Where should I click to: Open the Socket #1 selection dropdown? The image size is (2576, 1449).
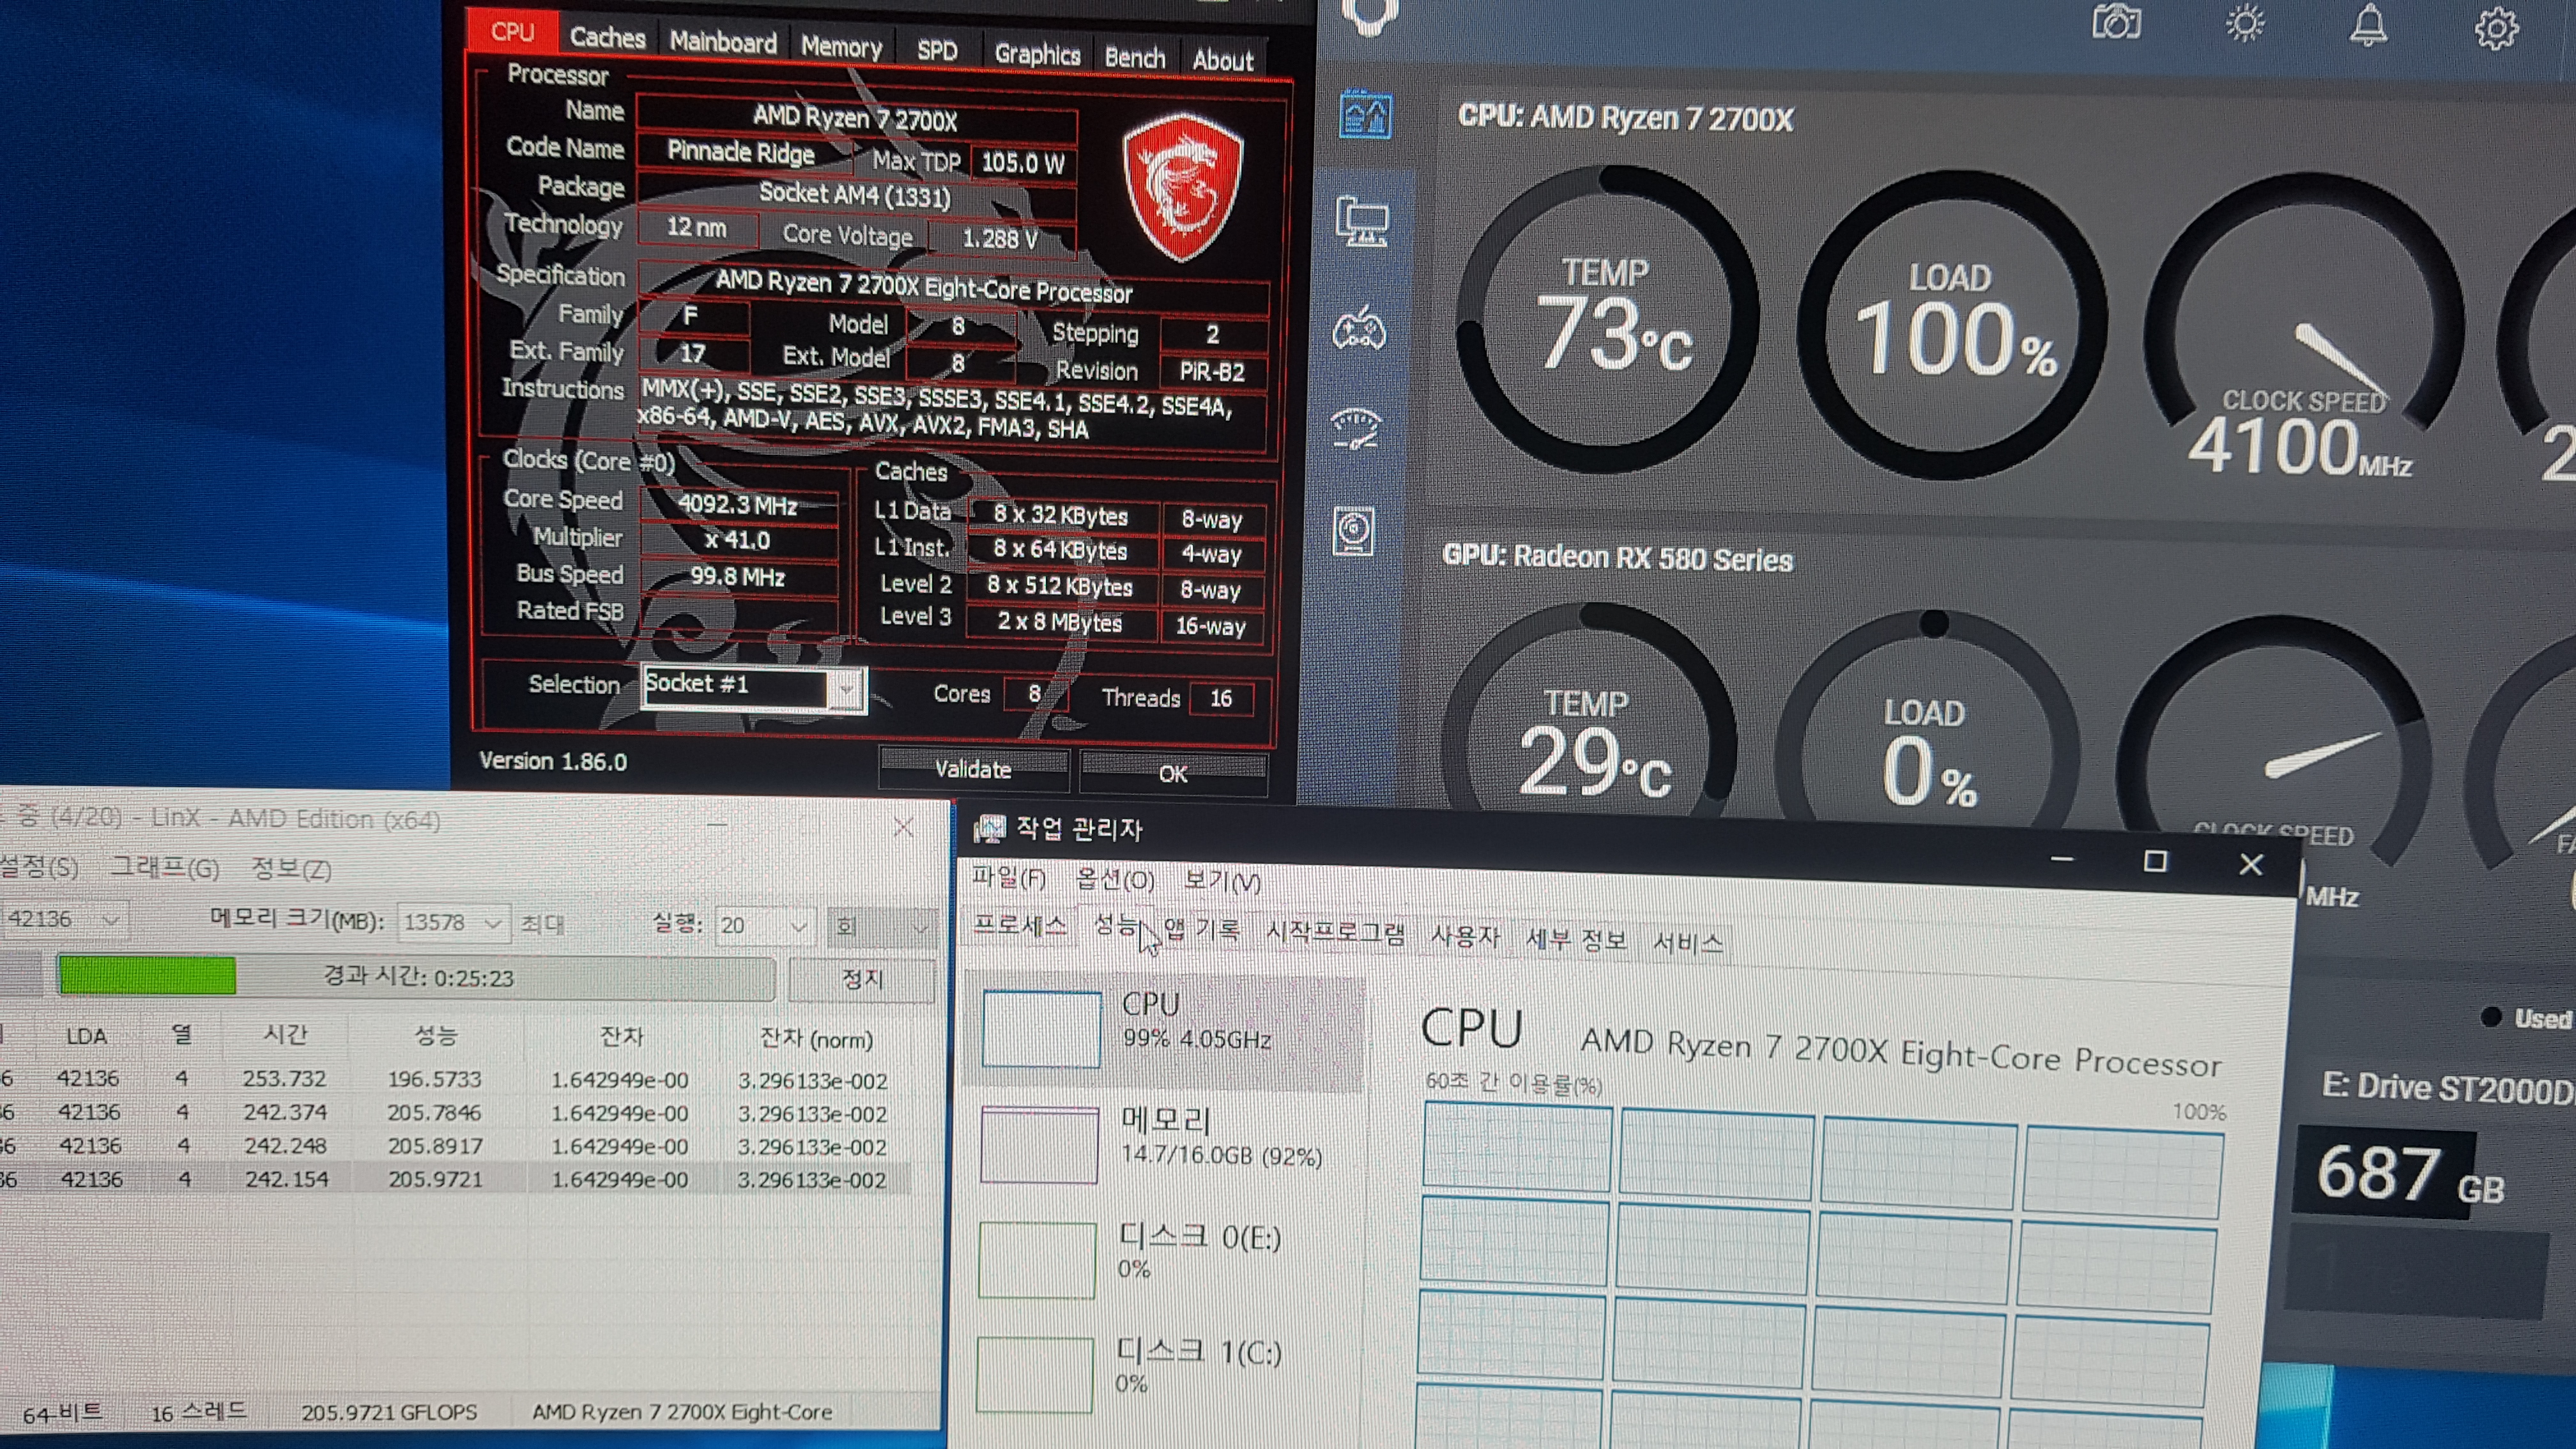click(x=753, y=687)
